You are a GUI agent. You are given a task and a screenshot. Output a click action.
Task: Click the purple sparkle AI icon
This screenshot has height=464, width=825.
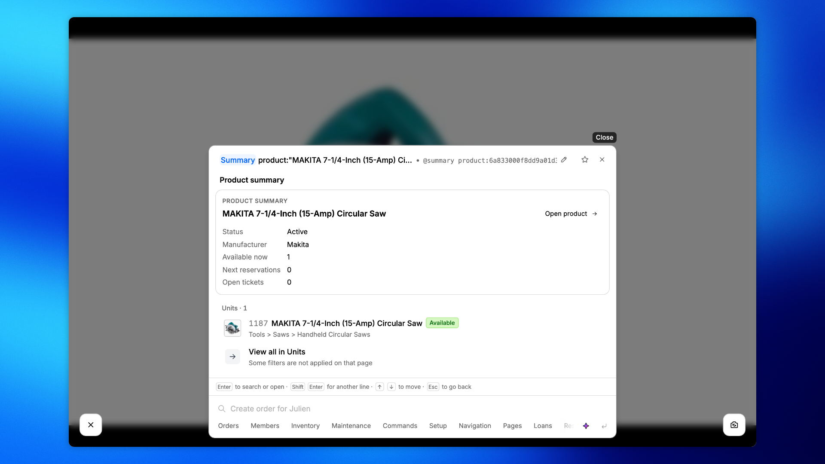coord(586,426)
